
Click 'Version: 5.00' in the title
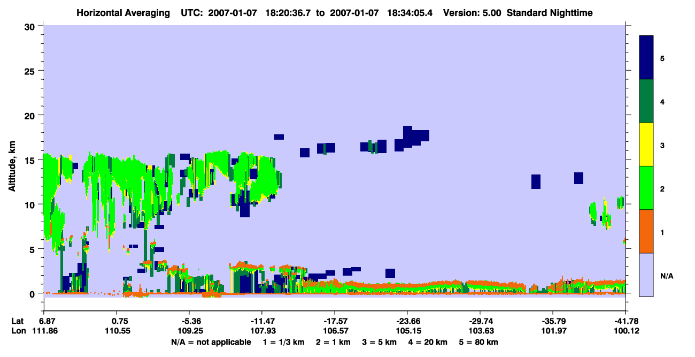click(471, 13)
